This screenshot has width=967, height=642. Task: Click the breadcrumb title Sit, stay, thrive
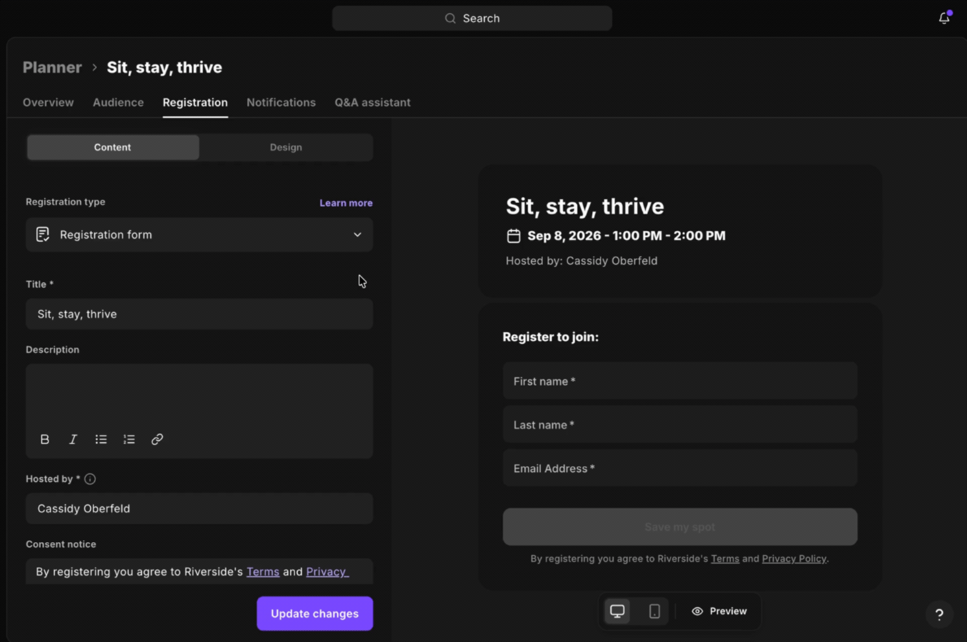point(164,67)
